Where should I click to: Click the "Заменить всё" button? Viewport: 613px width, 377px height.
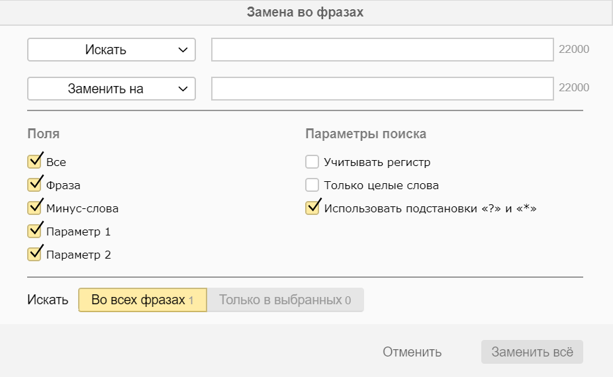pos(532,352)
